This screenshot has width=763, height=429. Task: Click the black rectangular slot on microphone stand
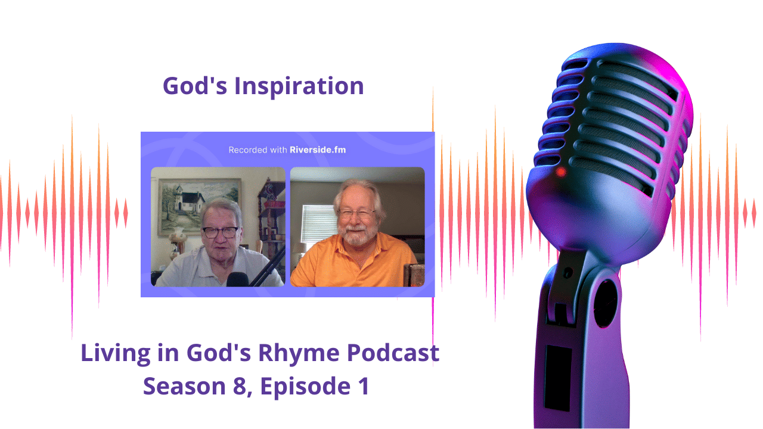(558, 369)
